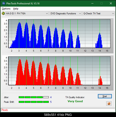Click the Jitter: label
The width and height of the screenshot is (116, 117).
[x=6, y=97]
